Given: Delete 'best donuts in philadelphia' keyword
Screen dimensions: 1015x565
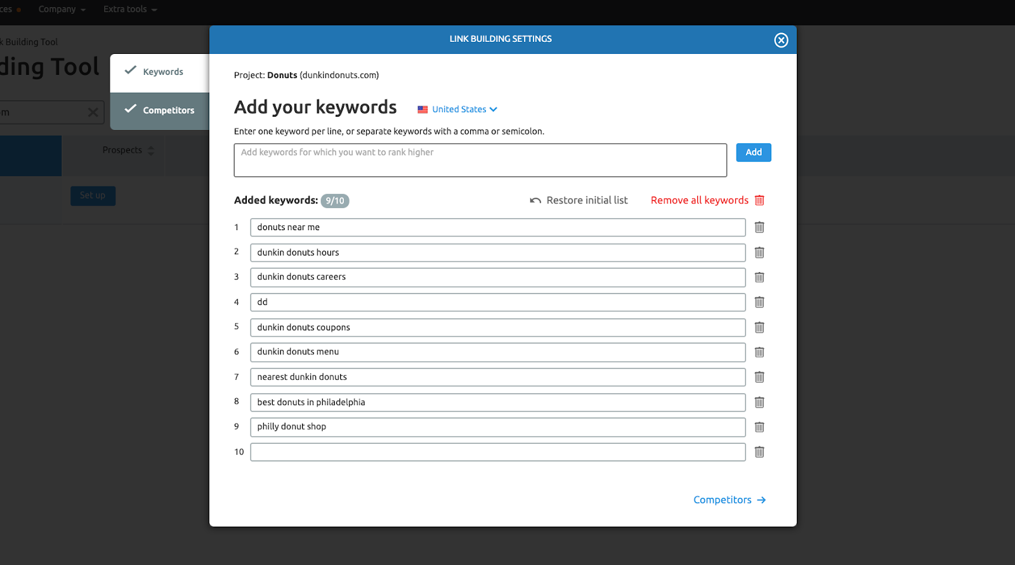Looking at the screenshot, I should click(x=759, y=402).
